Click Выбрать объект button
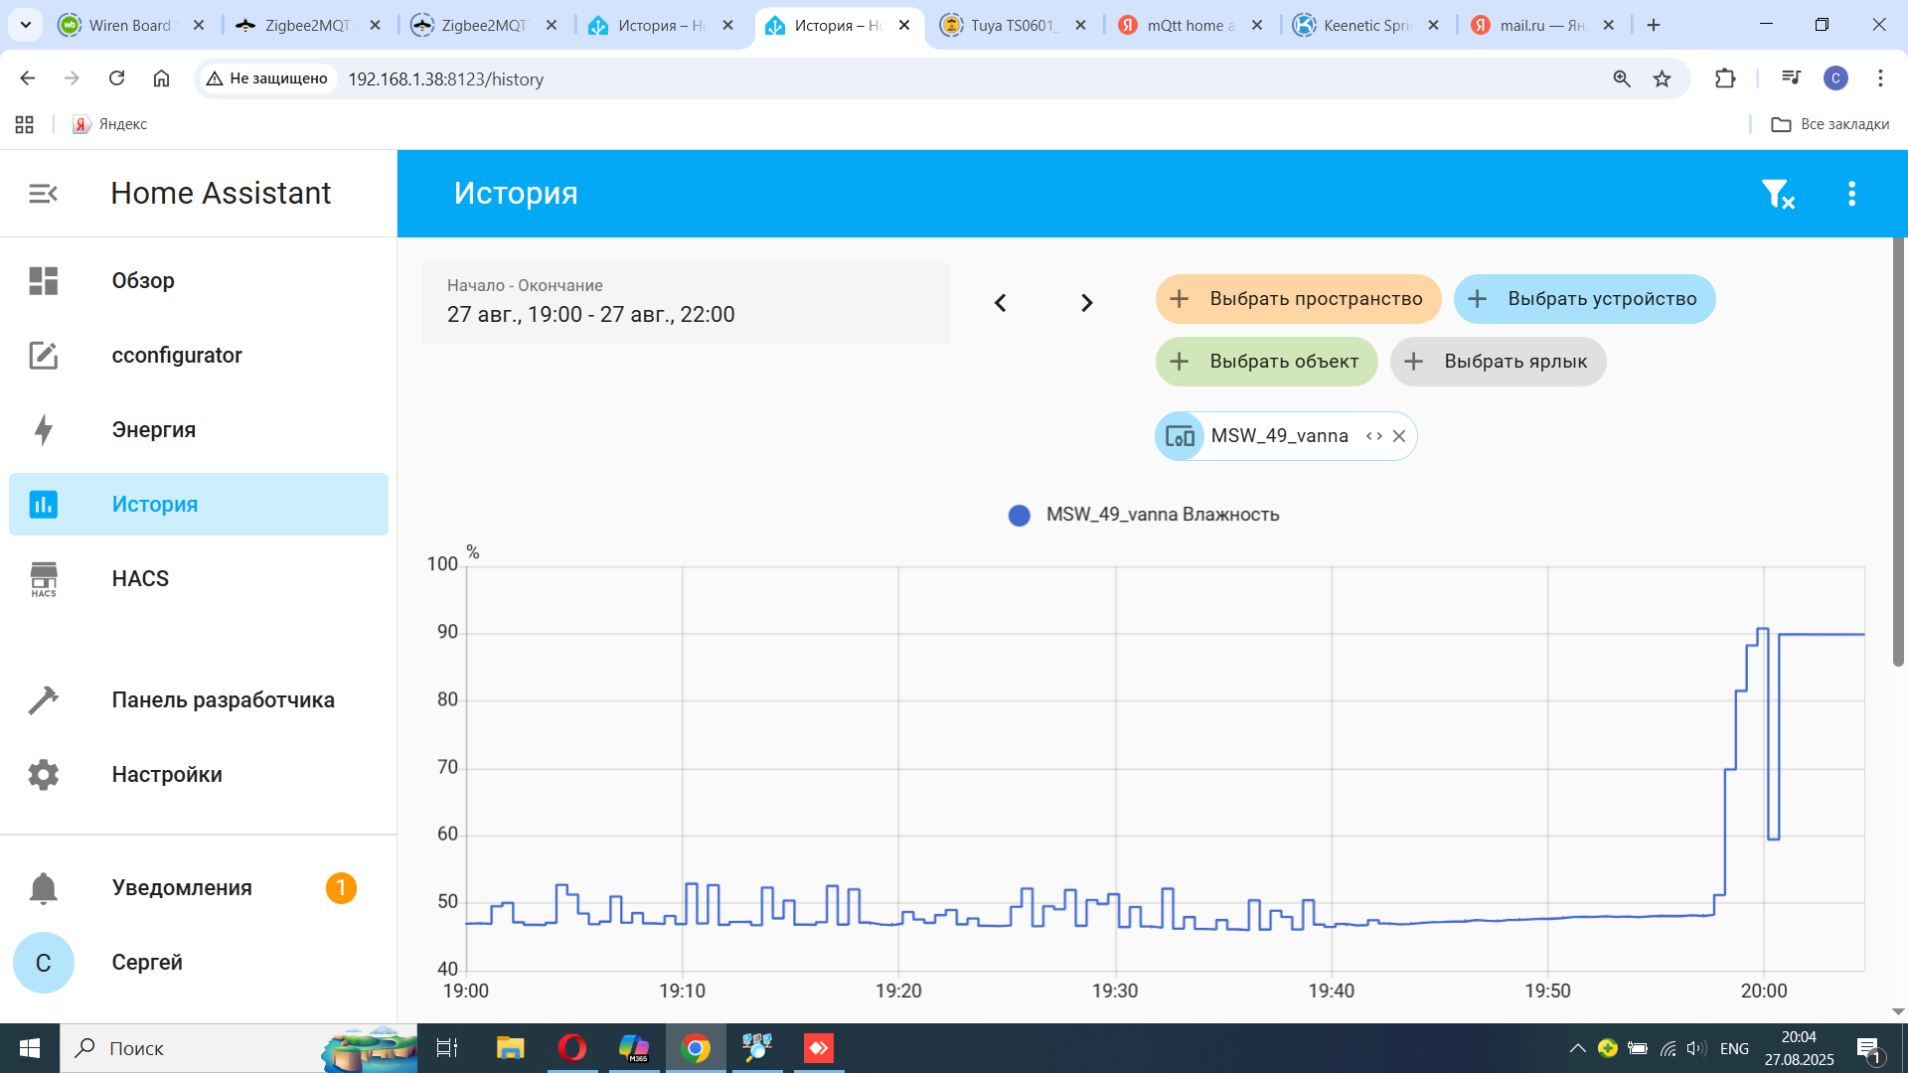Viewport: 1908px width, 1073px height. click(x=1266, y=362)
